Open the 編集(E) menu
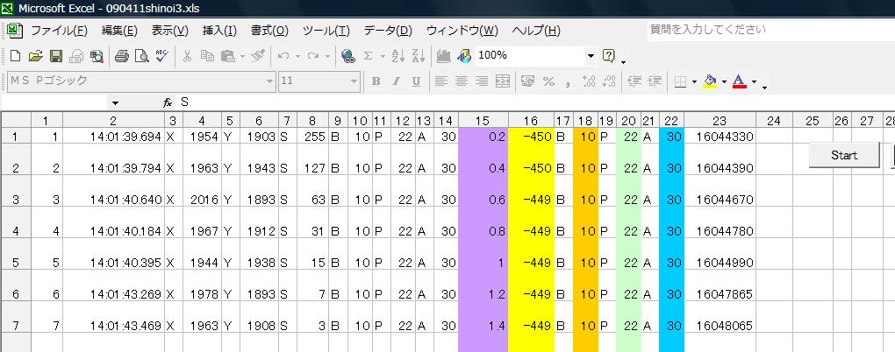This screenshot has width=895, height=352. click(119, 31)
